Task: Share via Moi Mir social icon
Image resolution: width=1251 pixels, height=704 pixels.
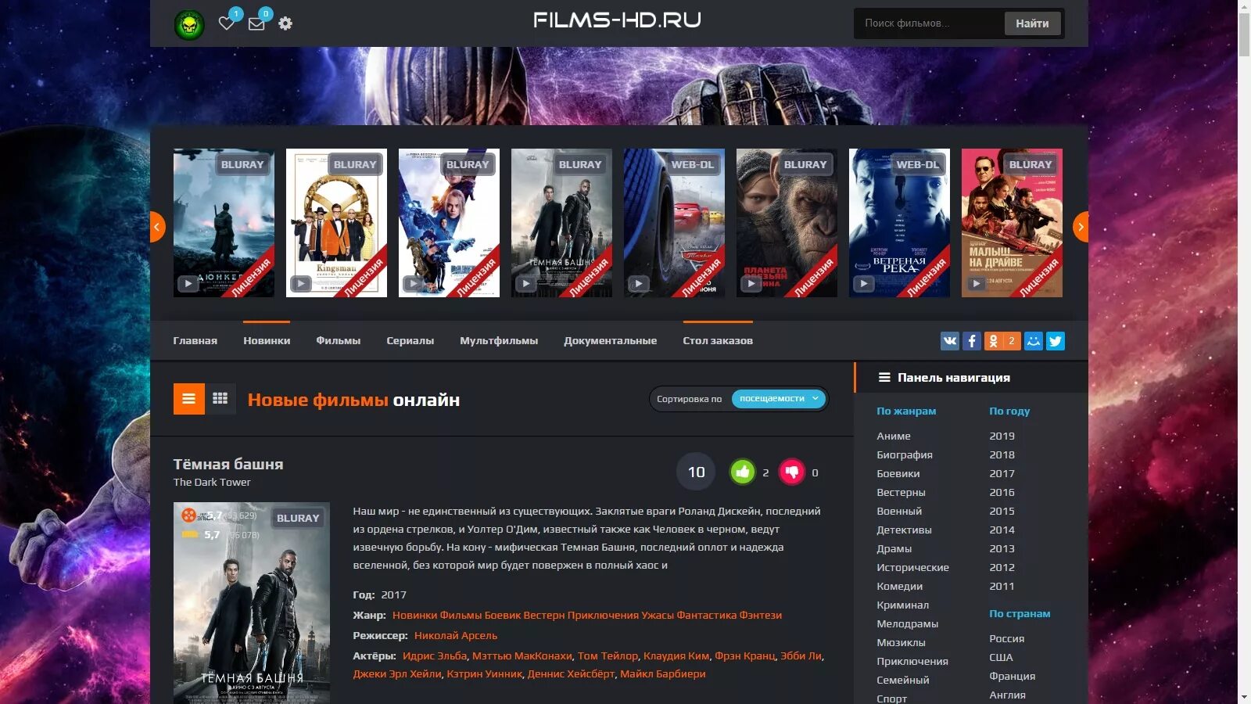Action: coord(1033,341)
